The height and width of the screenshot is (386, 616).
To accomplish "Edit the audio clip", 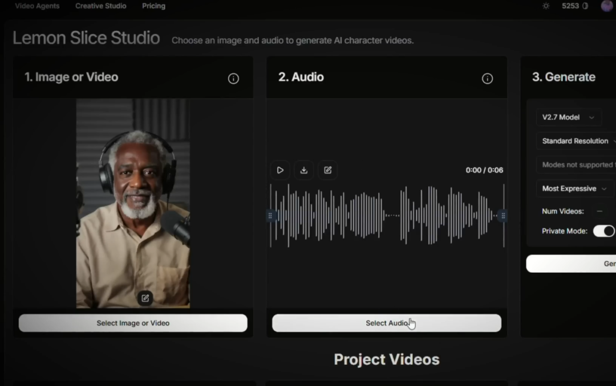I will [x=328, y=170].
